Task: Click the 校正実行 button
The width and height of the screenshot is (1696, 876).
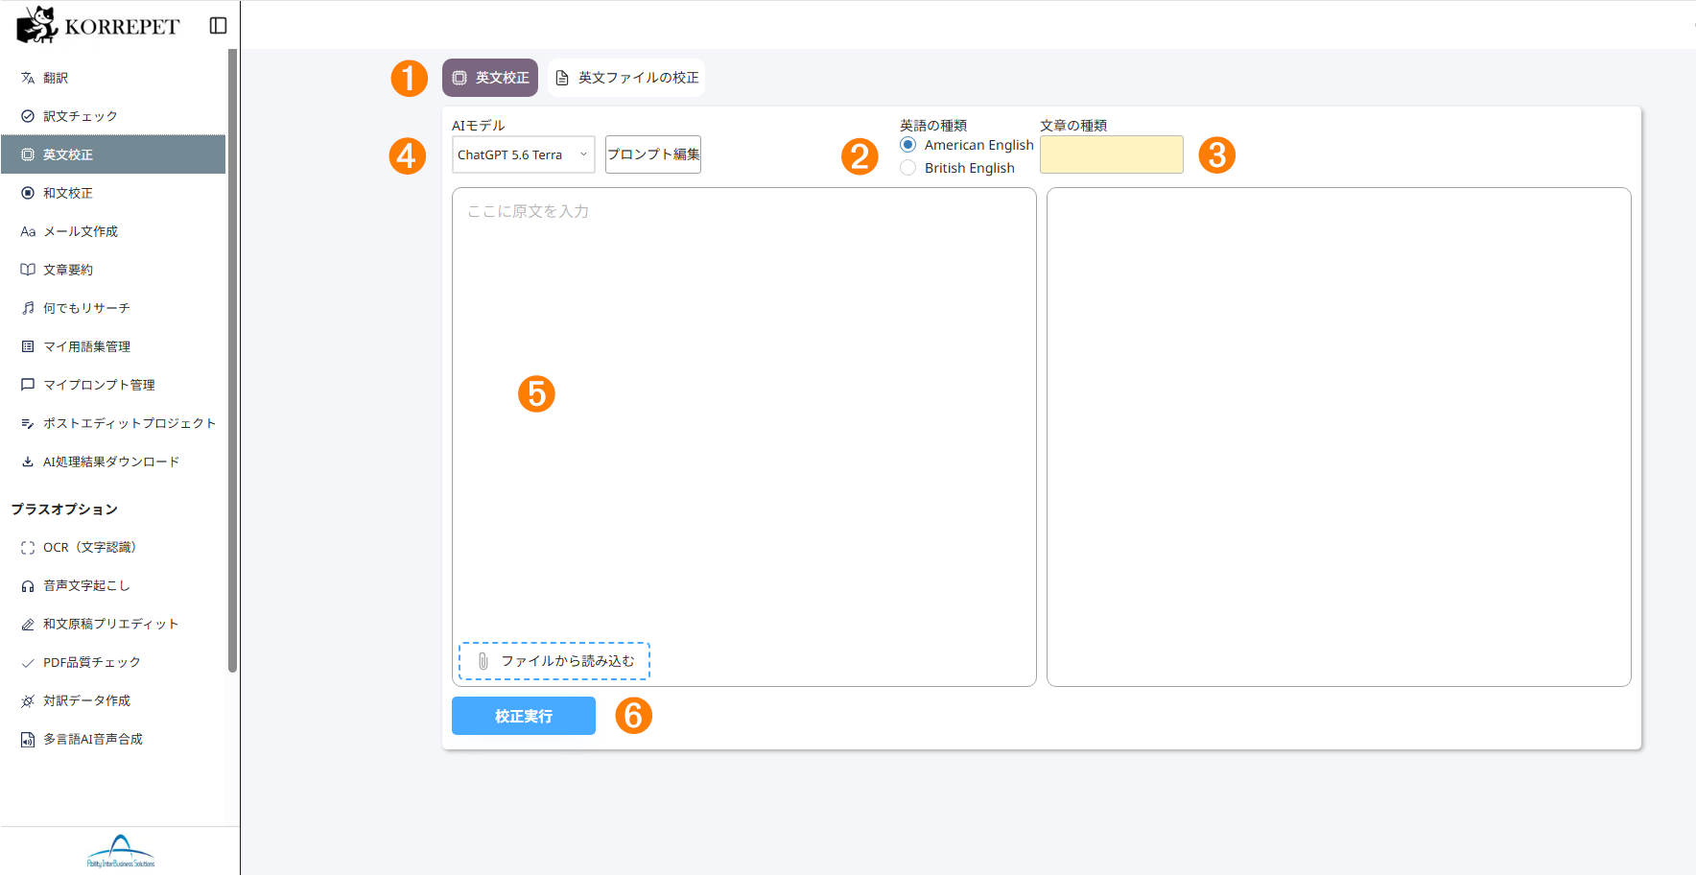Action: [x=524, y=716]
